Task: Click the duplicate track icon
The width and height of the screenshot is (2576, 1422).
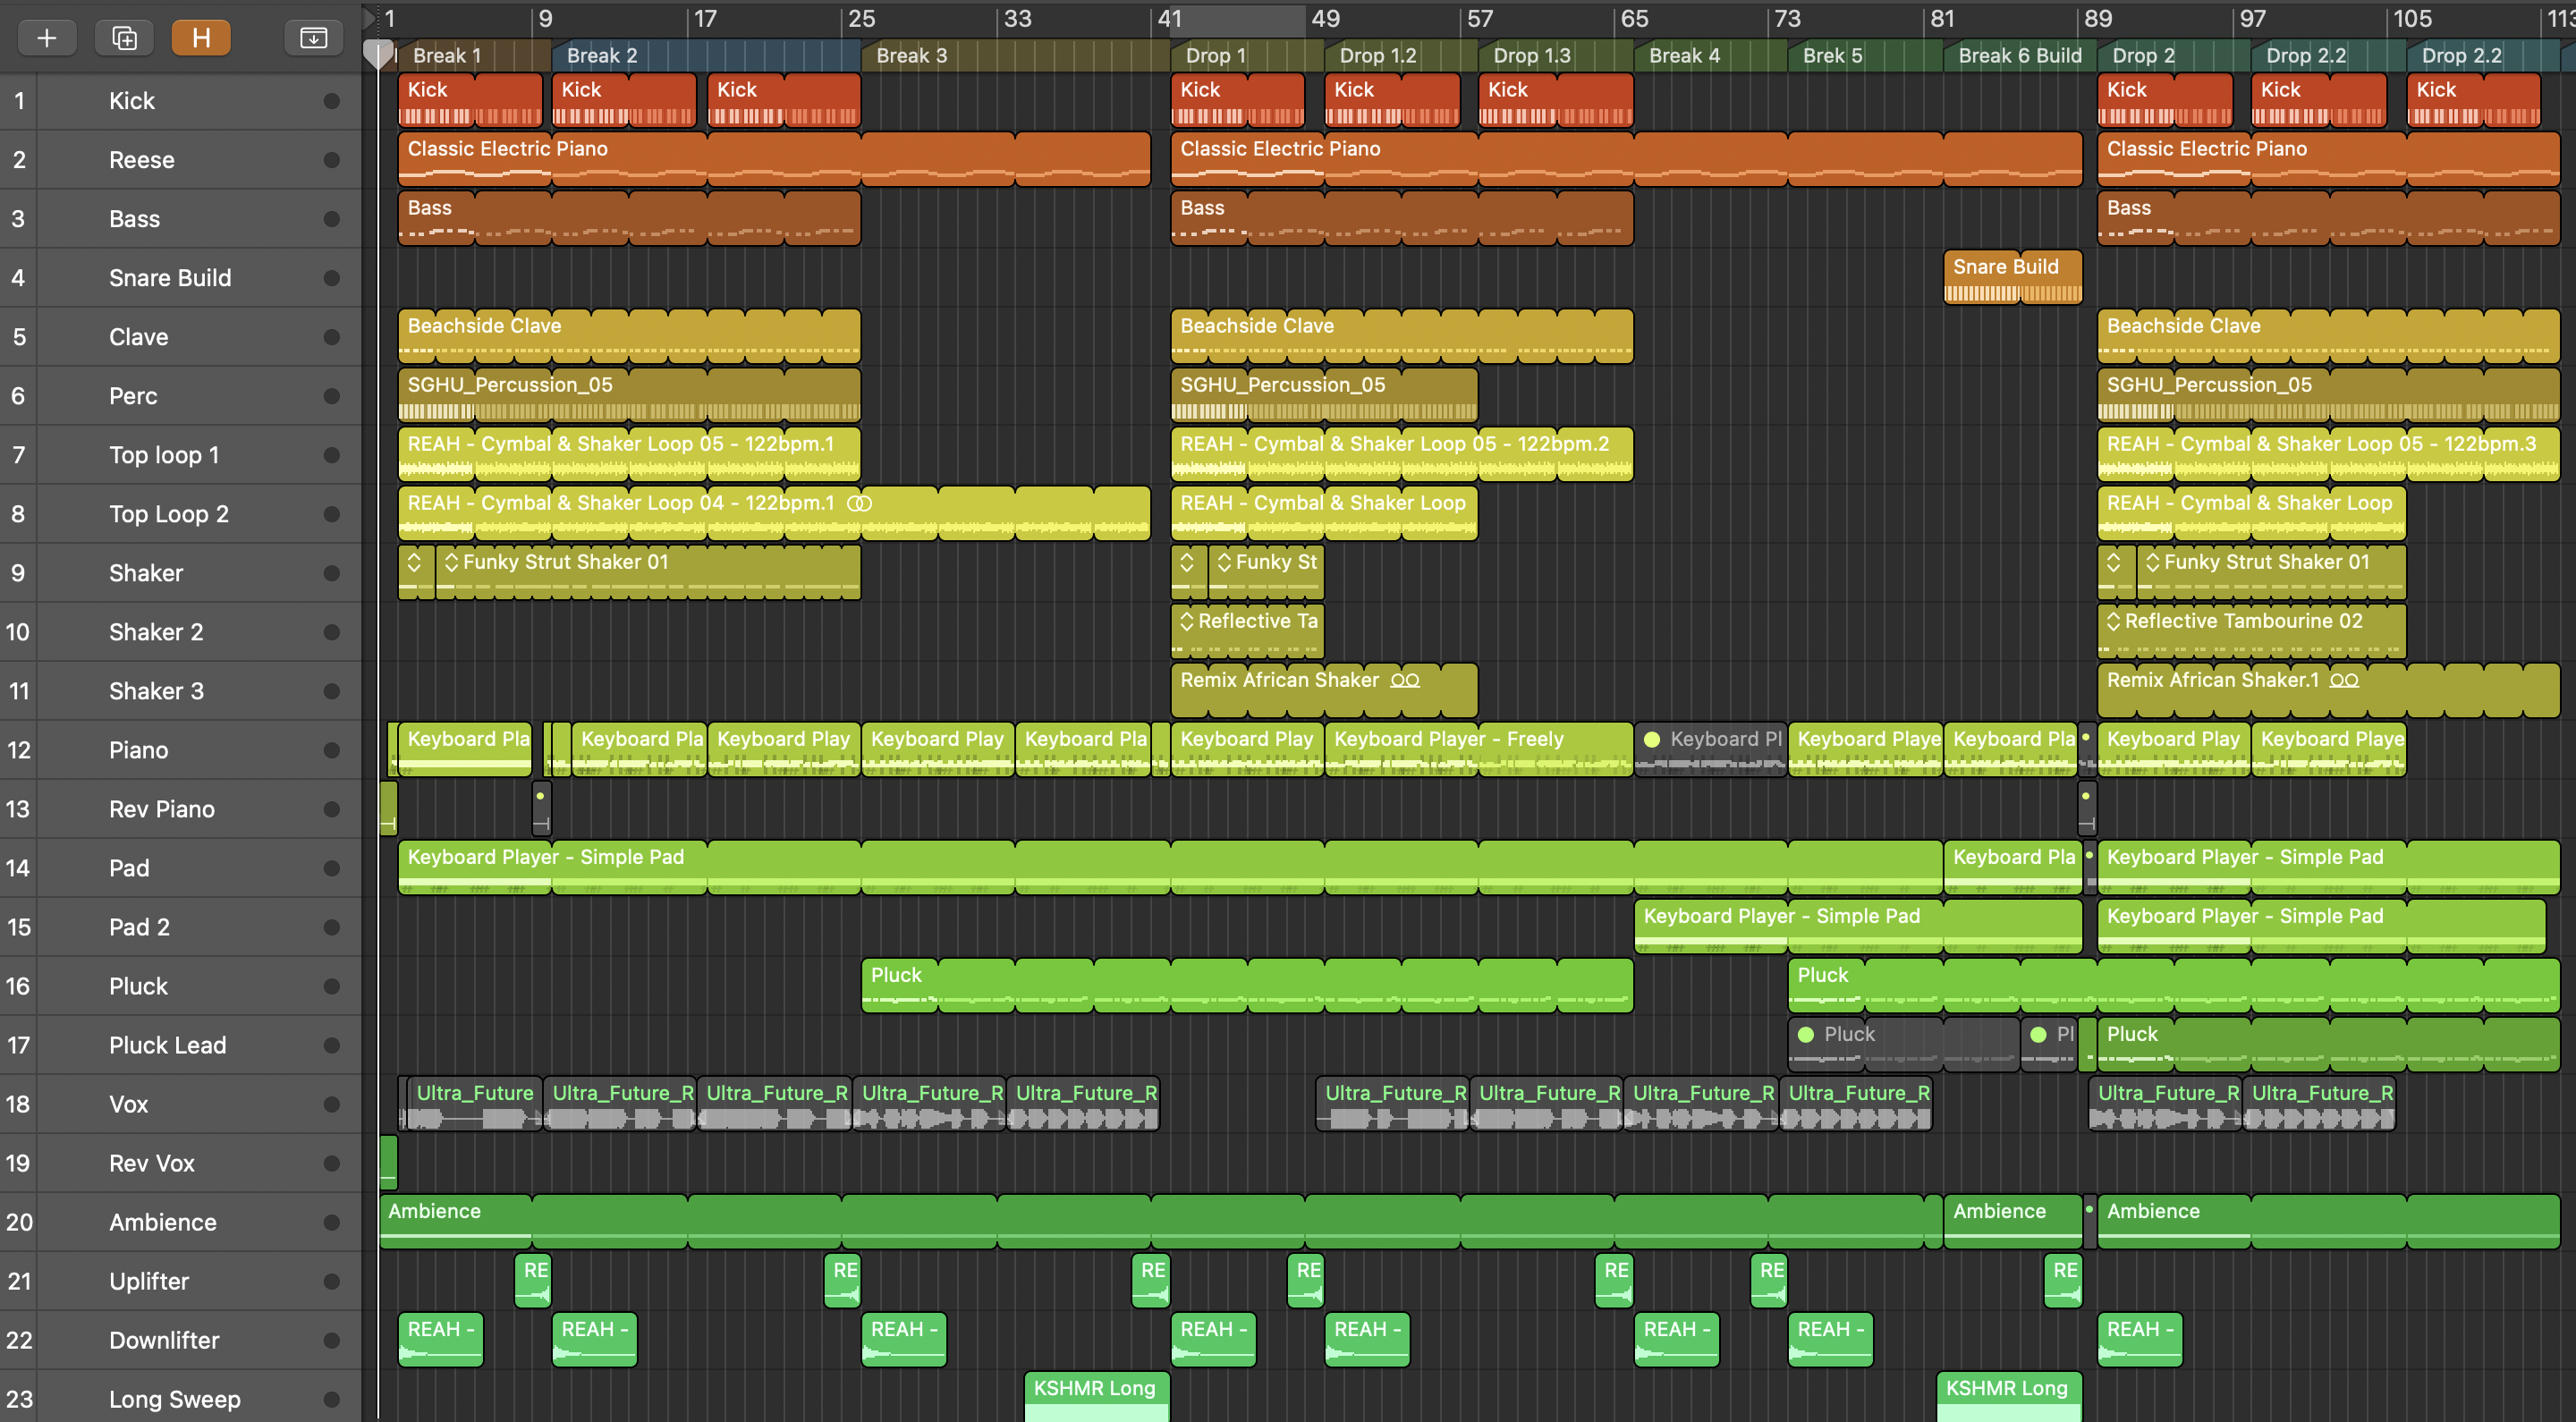Action: pyautogui.click(x=124, y=38)
